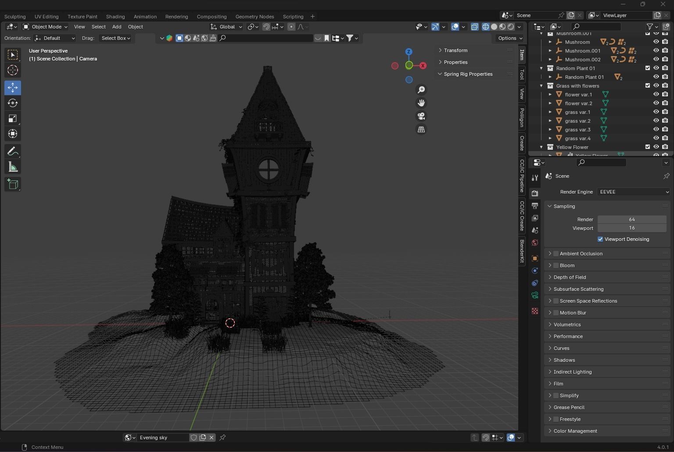The width and height of the screenshot is (674, 452).
Task: Collapse the Random Plant 01 collection
Action: tap(541, 68)
